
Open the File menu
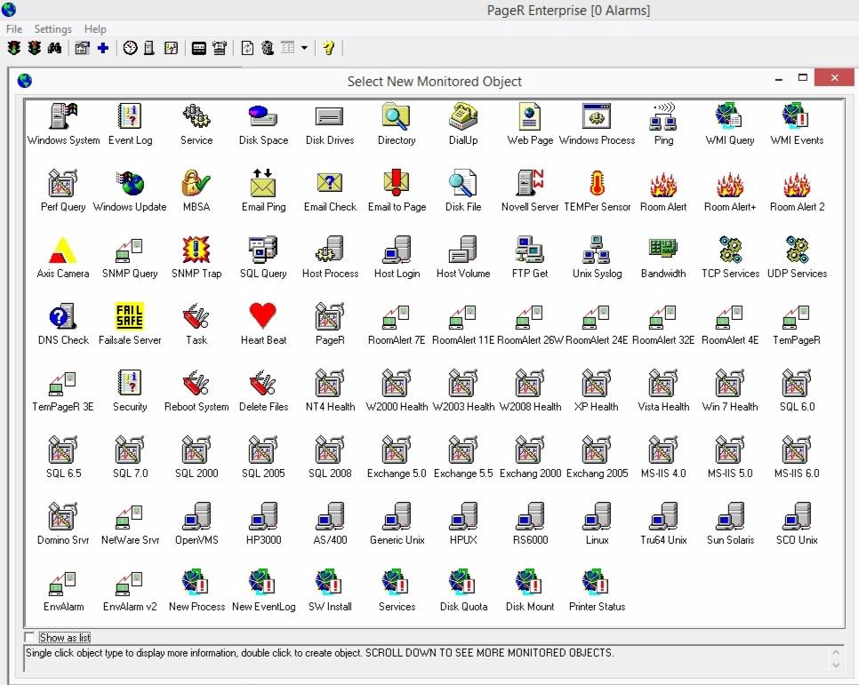[x=14, y=29]
